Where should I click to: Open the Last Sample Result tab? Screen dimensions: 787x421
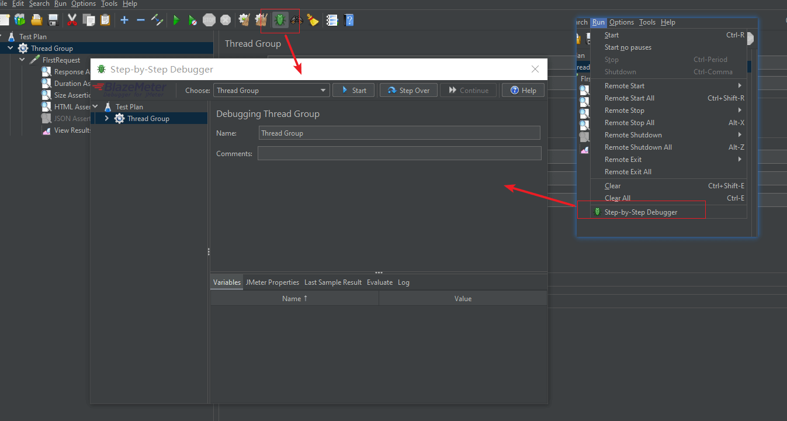[x=333, y=282]
